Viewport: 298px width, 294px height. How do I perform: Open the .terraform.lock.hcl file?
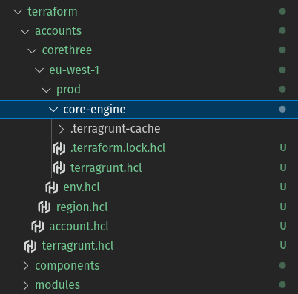[118, 148]
